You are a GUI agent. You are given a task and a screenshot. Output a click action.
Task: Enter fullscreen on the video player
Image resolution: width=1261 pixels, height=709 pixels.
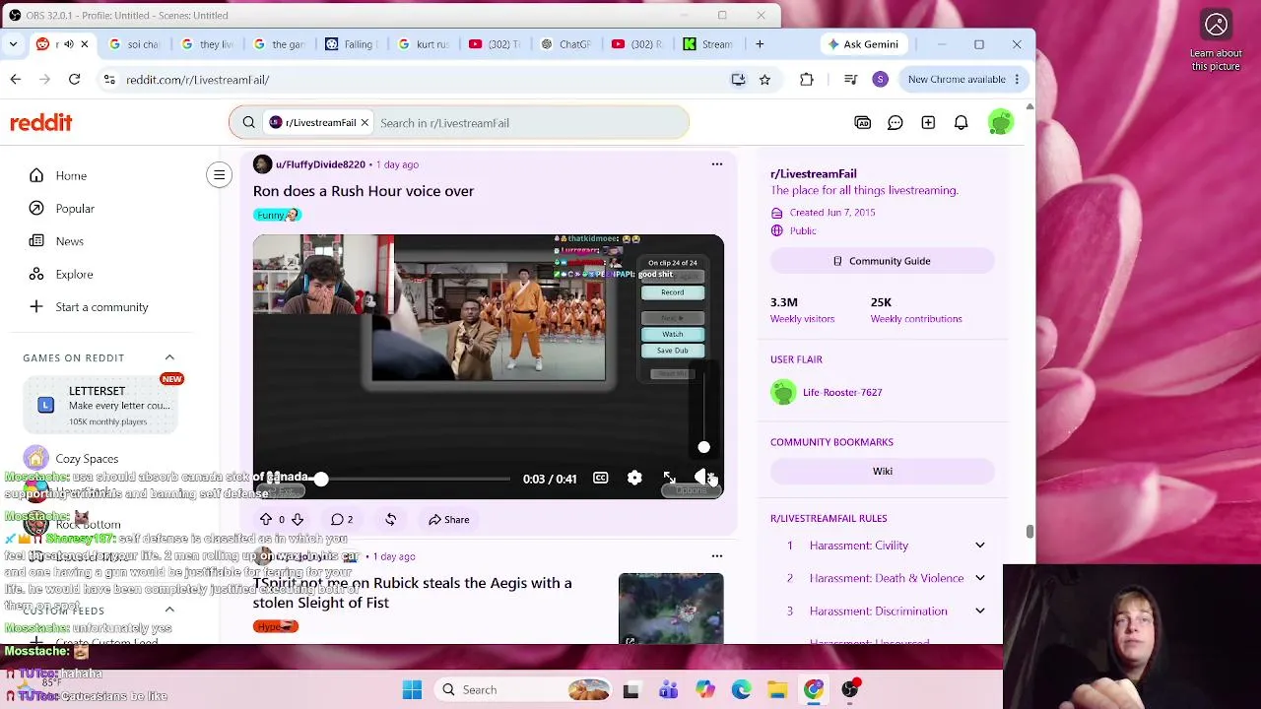click(x=669, y=479)
